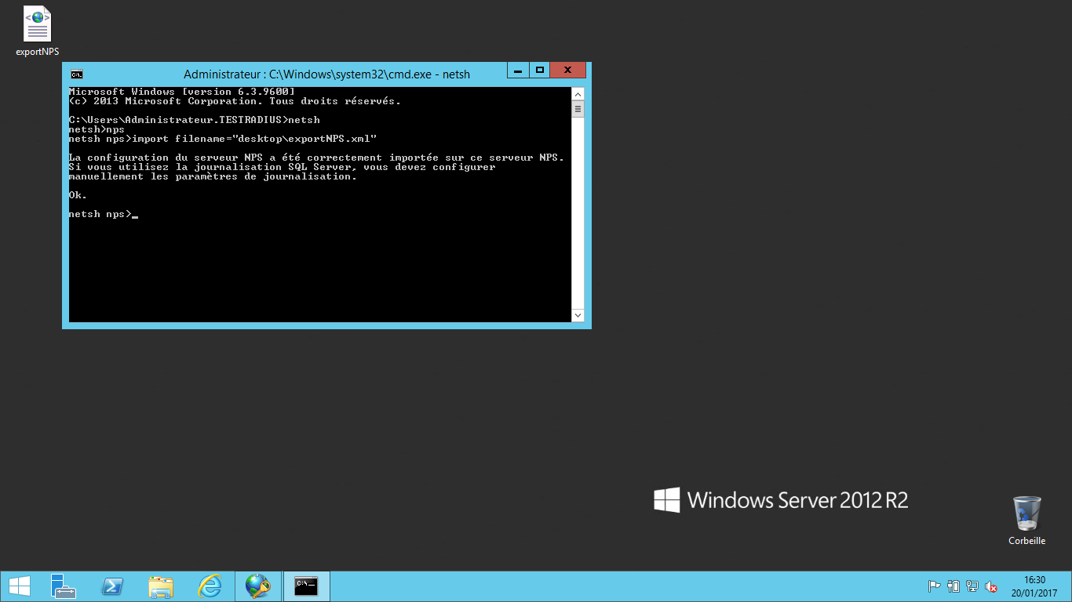Launch Server Manager from the taskbar
The width and height of the screenshot is (1072, 602).
point(64,586)
